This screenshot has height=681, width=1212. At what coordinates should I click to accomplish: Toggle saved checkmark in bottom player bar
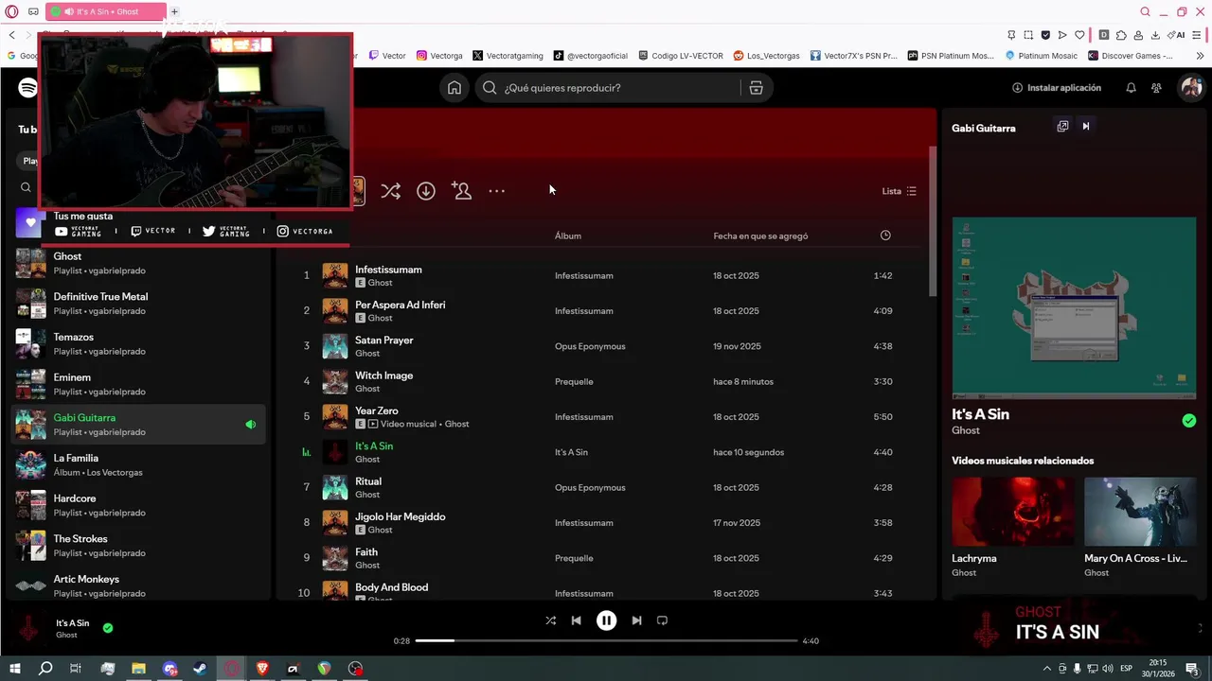pos(107,627)
